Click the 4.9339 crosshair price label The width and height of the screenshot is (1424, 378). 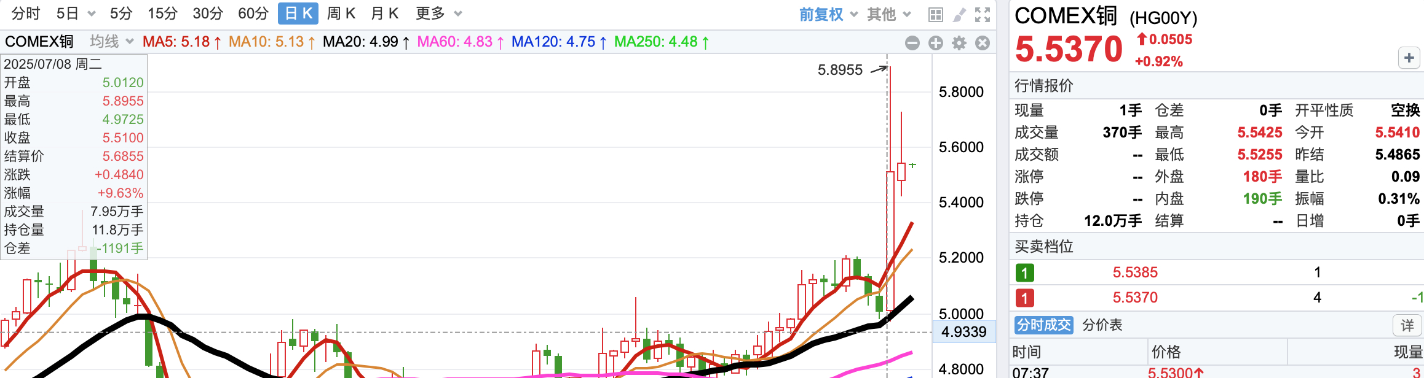[x=964, y=332]
